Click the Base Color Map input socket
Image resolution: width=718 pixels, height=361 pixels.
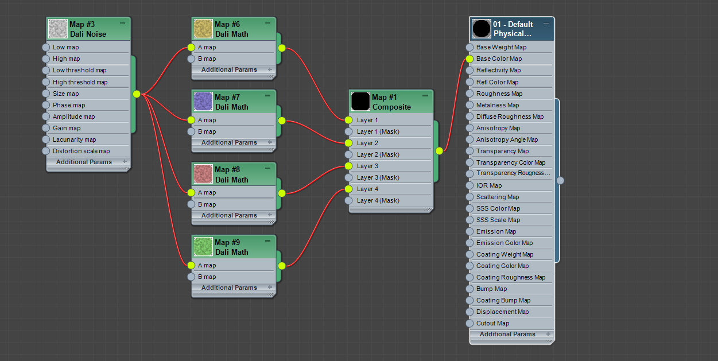[469, 59]
